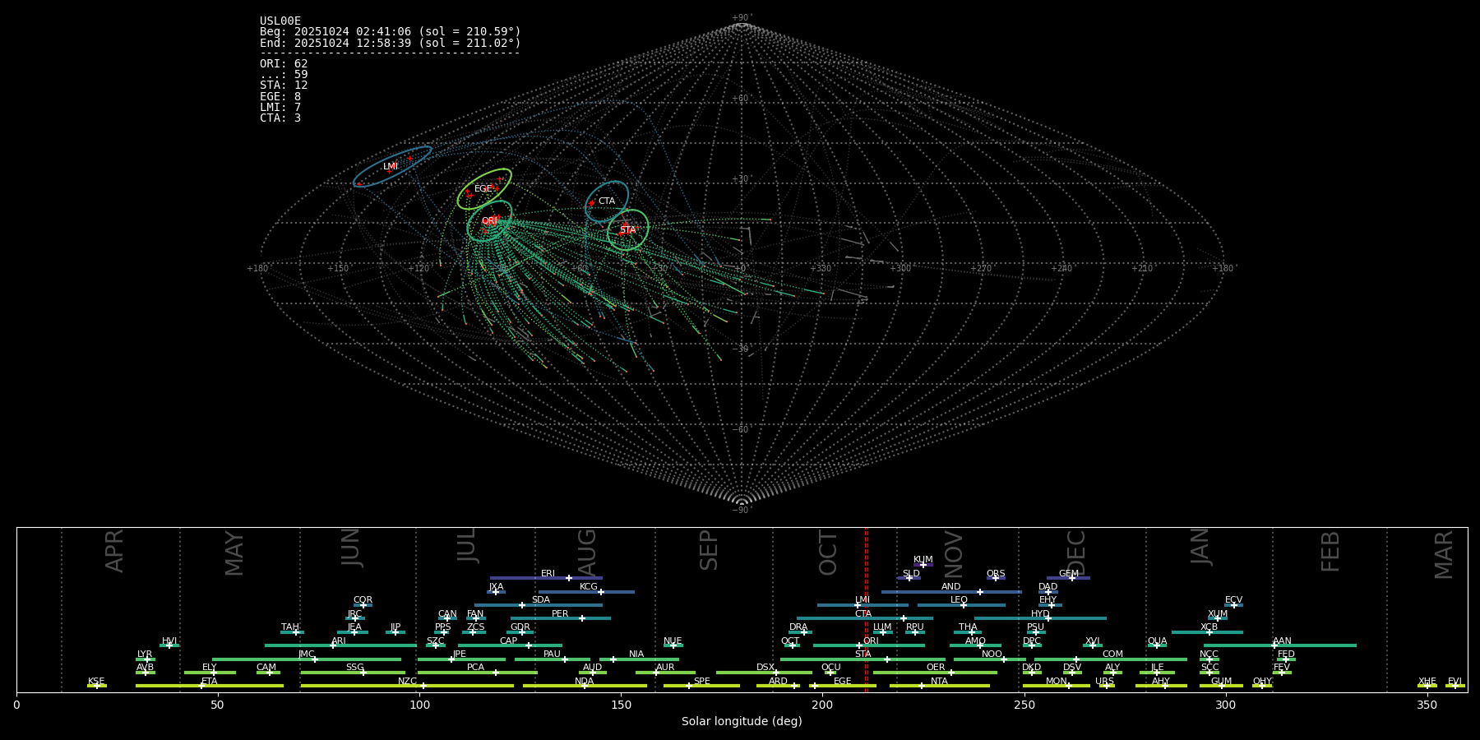The height and width of the screenshot is (740, 1480).
Task: Click the 100 tick on solar longitude axis
Action: tap(419, 705)
